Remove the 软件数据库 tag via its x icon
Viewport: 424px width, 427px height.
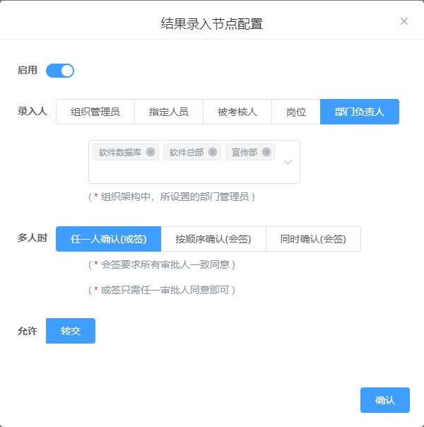151,152
